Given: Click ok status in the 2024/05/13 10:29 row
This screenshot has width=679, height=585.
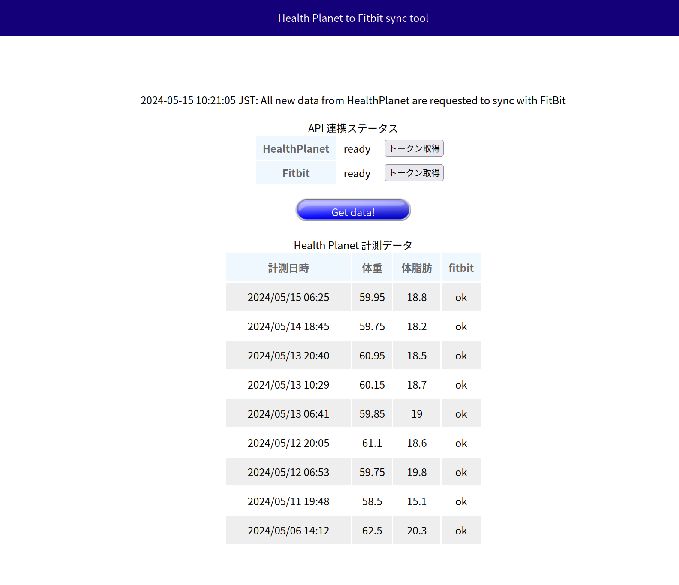Looking at the screenshot, I should (461, 384).
